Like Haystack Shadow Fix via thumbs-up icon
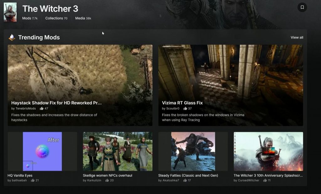The width and height of the screenshot is (321, 194). point(42,108)
